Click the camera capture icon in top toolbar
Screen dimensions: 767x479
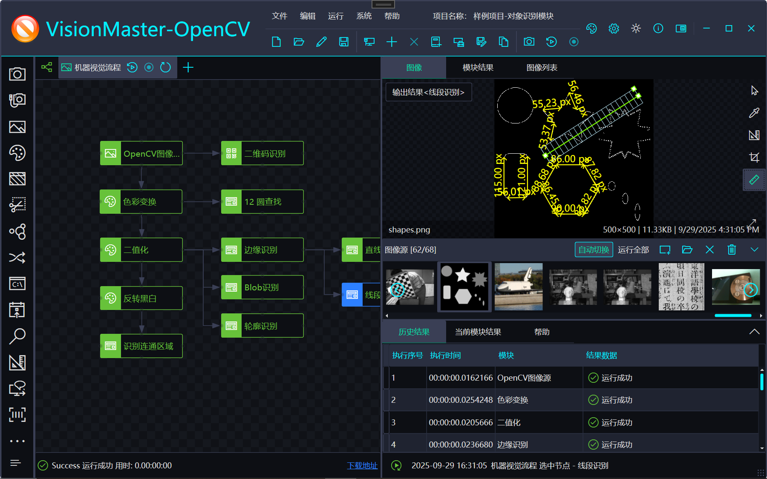tap(529, 42)
